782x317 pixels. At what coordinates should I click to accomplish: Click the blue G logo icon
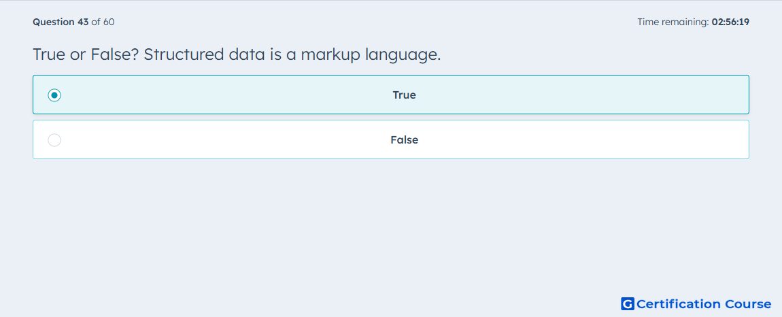pyautogui.click(x=628, y=303)
